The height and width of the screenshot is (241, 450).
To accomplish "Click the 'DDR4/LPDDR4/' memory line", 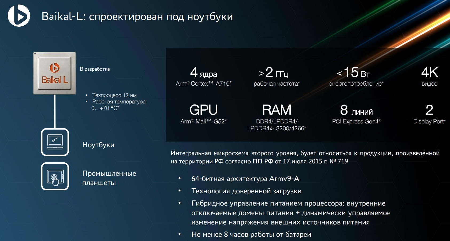I will point(277,122).
